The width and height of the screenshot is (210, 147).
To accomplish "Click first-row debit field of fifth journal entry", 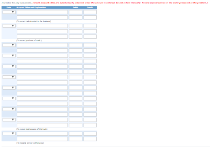I will 75,66.
